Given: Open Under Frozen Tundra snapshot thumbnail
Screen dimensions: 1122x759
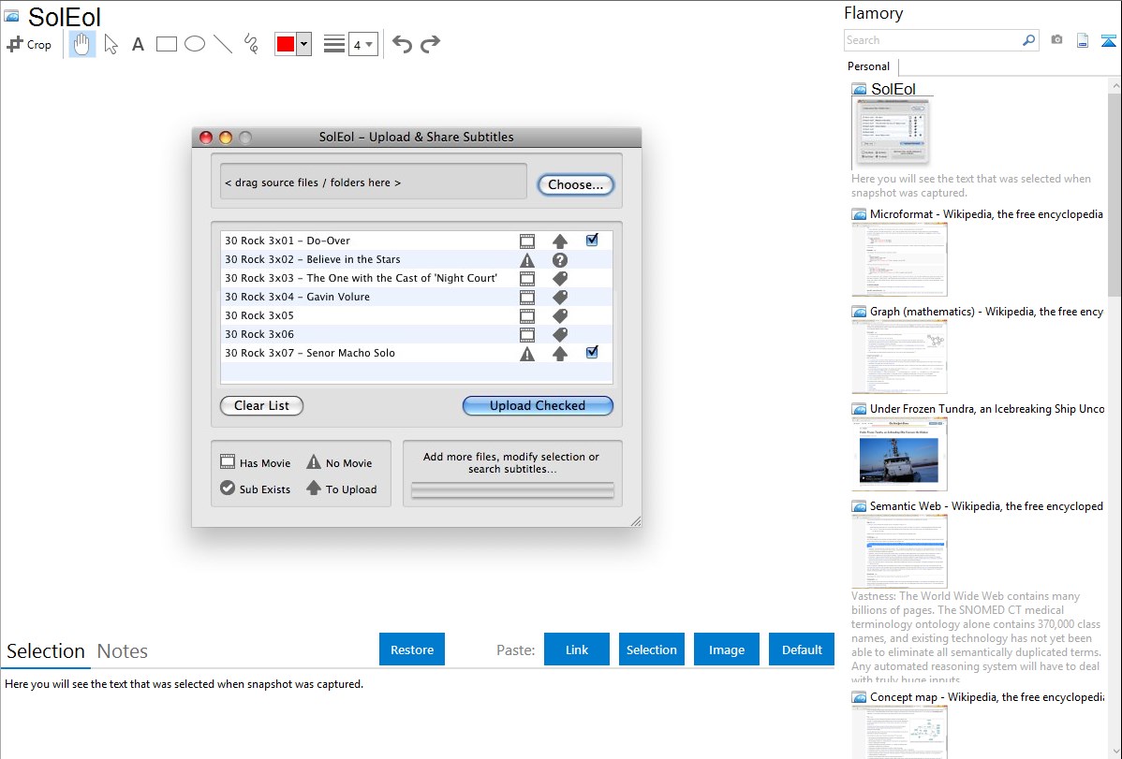Looking at the screenshot, I should coord(899,454).
